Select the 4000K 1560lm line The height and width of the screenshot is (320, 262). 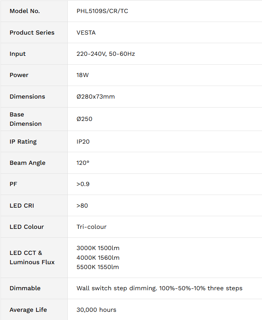(x=98, y=257)
